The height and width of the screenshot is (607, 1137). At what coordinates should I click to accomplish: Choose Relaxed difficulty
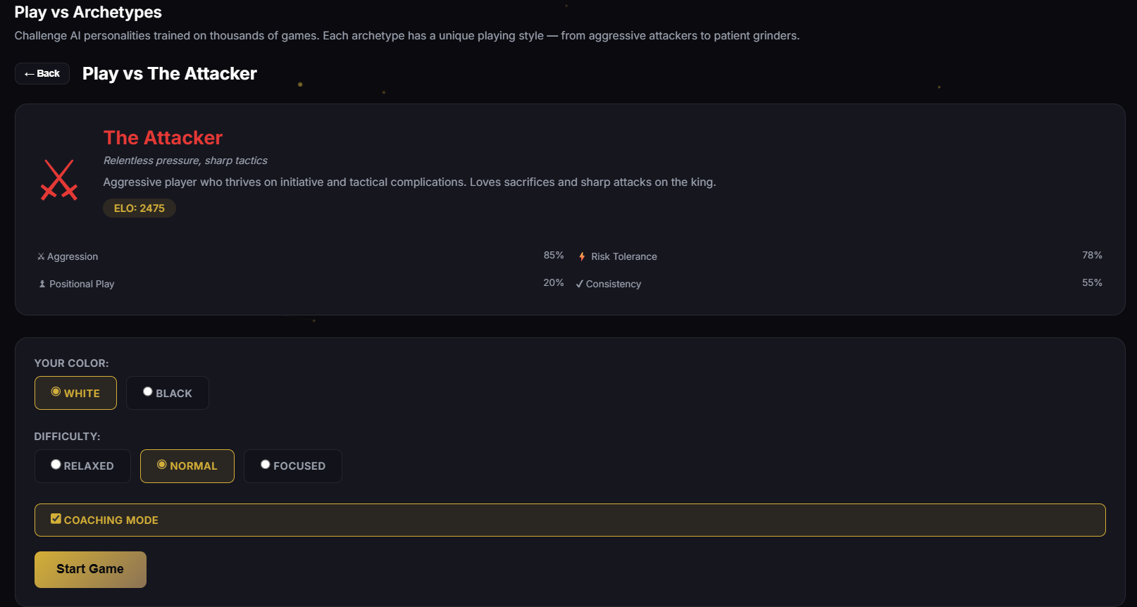(x=82, y=466)
